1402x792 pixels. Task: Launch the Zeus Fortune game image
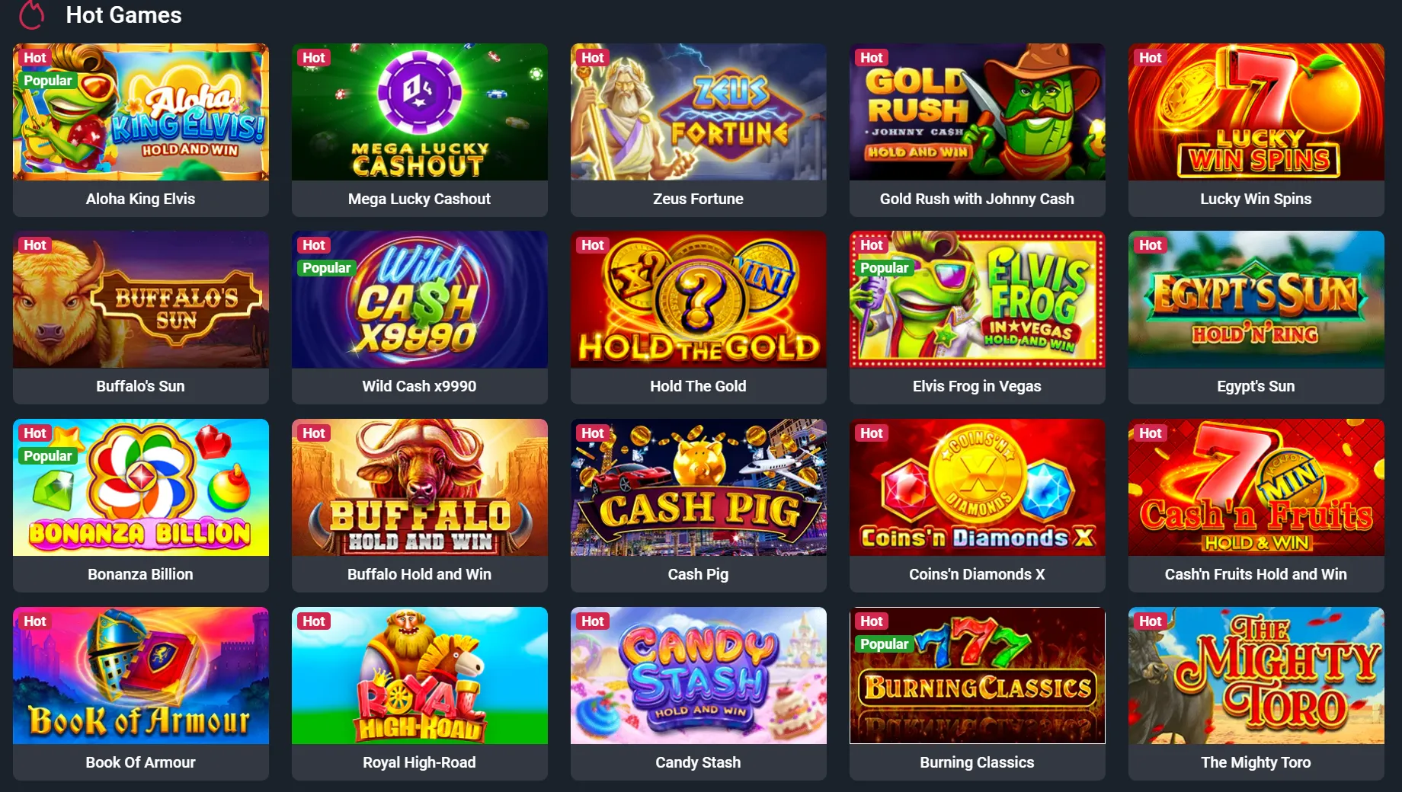click(x=699, y=112)
